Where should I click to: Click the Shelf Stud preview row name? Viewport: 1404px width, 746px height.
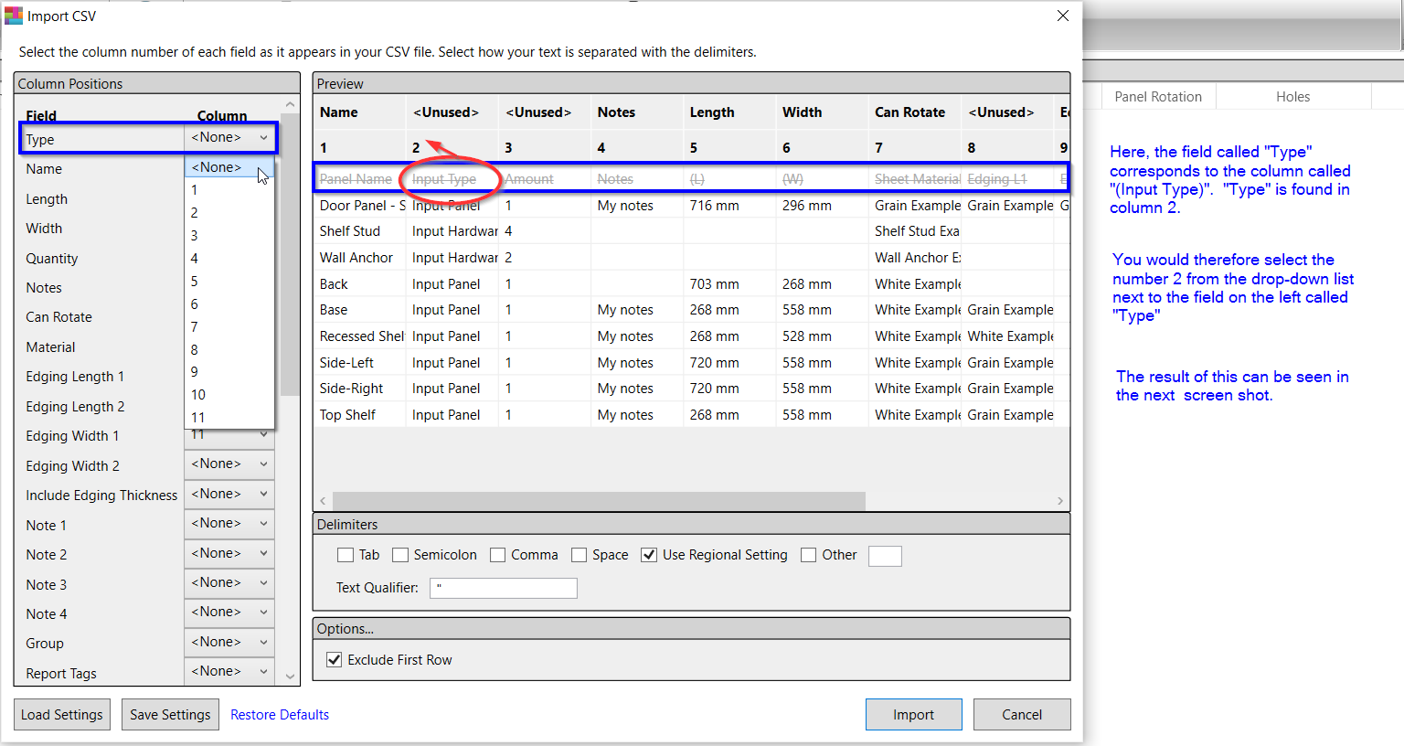(x=350, y=231)
